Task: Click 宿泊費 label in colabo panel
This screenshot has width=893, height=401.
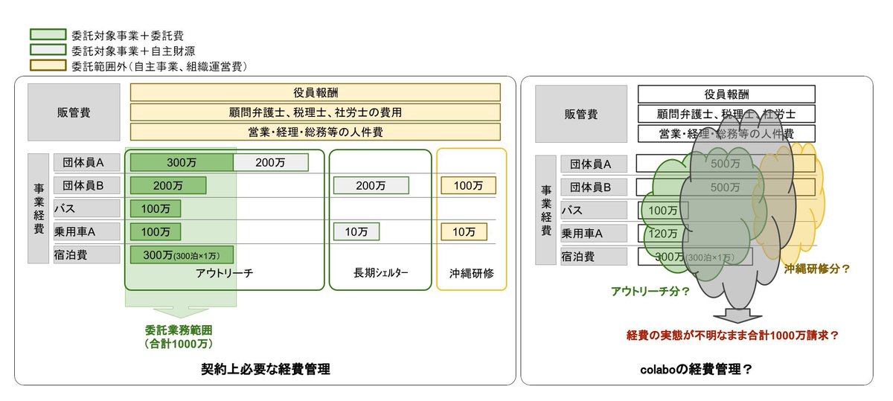Action: coord(595,257)
